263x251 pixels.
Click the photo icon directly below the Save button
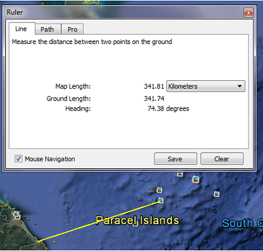click(180, 174)
